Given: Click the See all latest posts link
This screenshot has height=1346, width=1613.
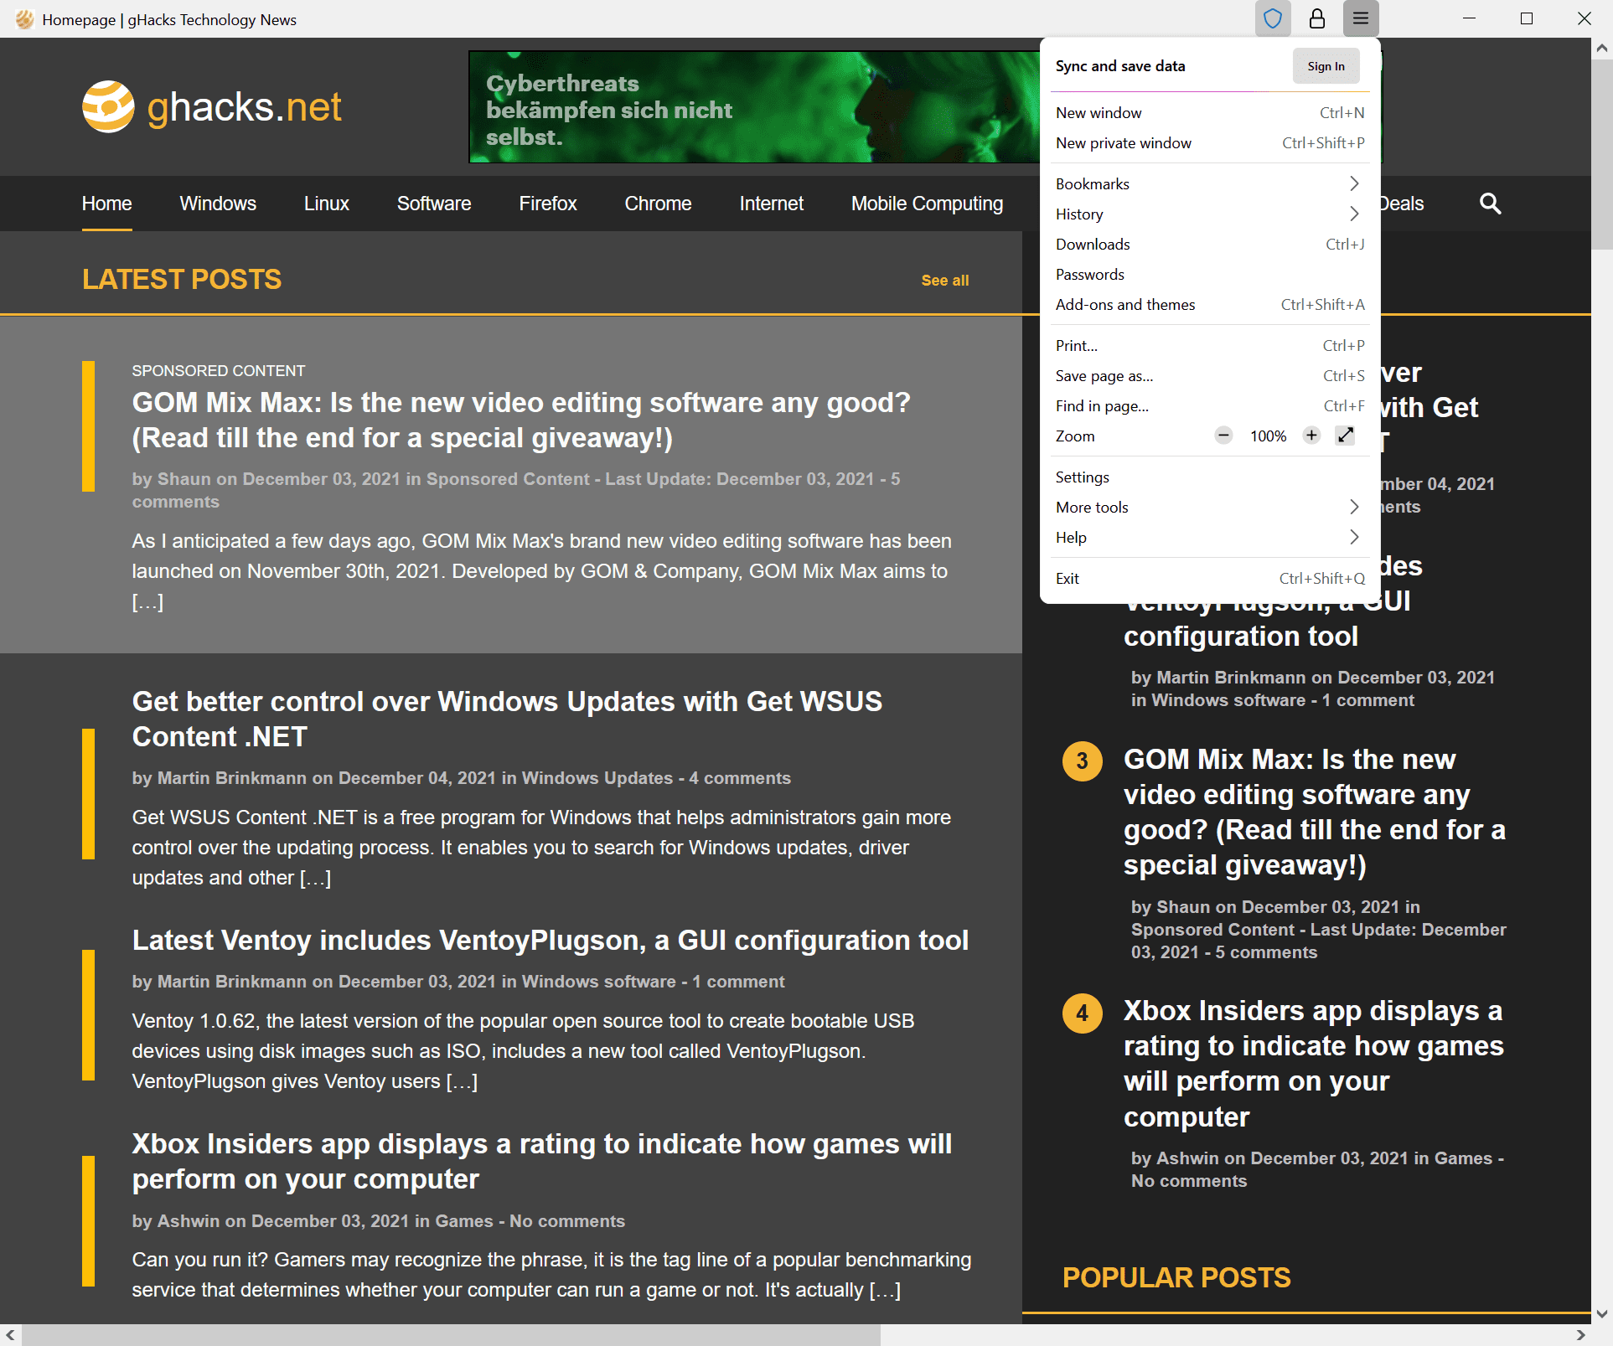Looking at the screenshot, I should pyautogui.click(x=945, y=281).
